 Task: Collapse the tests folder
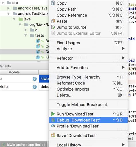pos(26,35)
